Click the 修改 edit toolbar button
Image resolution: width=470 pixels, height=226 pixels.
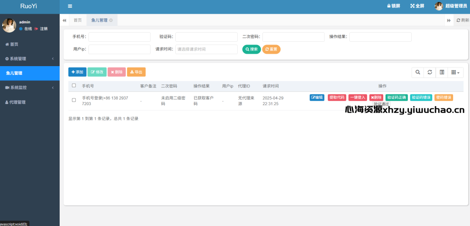97,72
